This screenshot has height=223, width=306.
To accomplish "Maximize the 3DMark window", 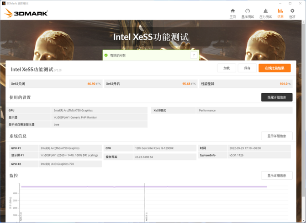I will (x=290, y=3).
